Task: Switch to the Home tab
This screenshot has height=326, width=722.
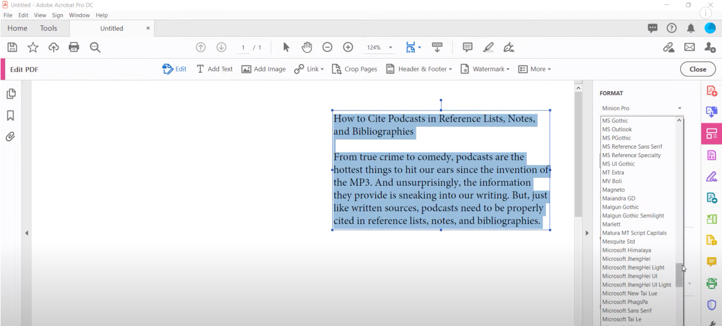Action: click(17, 28)
